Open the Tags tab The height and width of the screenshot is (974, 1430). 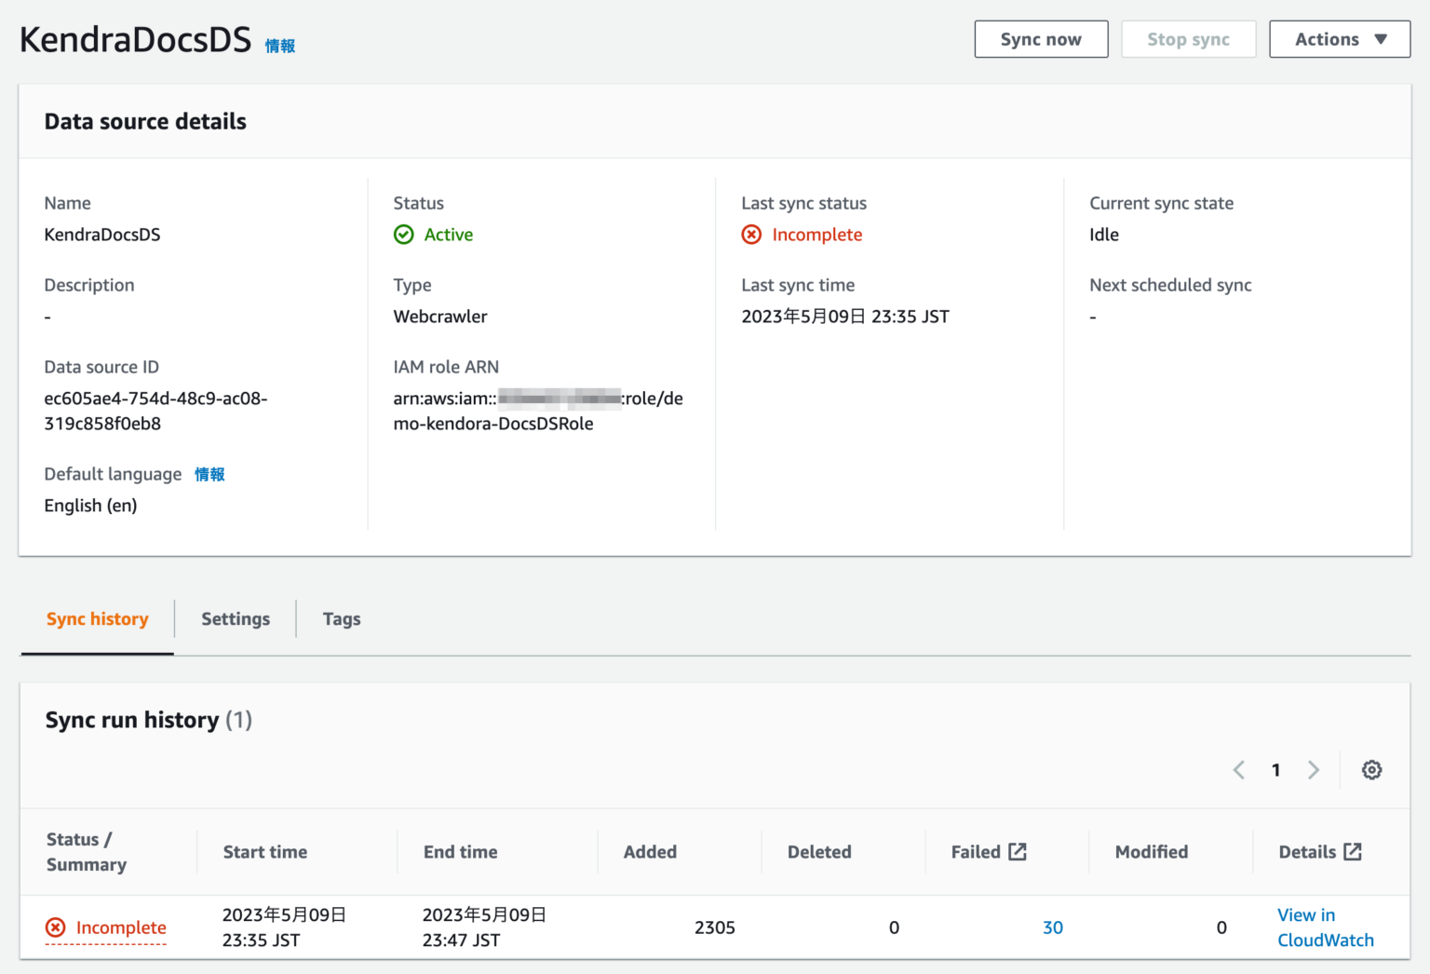341,618
